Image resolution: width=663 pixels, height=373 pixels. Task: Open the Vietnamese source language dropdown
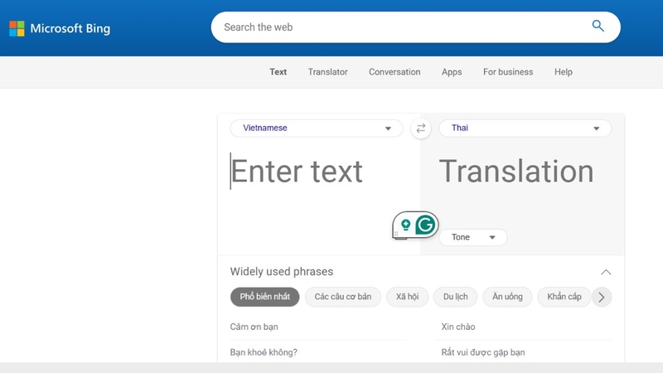pyautogui.click(x=317, y=128)
